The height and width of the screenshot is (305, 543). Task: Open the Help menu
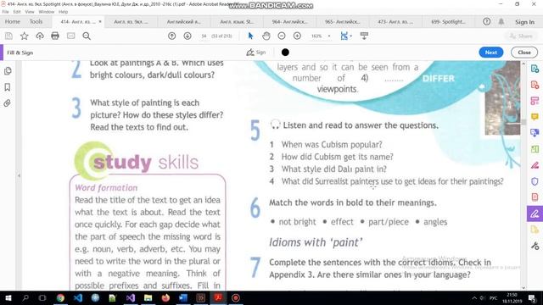(63, 12)
